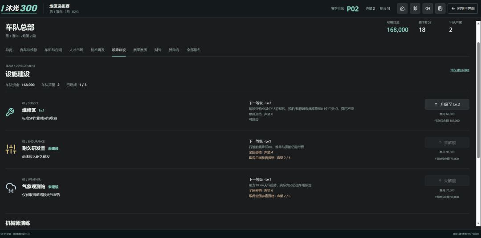This screenshot has width=481, height=238.
Task: Click the 地区选拔赛 title text
Action: (x=59, y=6)
